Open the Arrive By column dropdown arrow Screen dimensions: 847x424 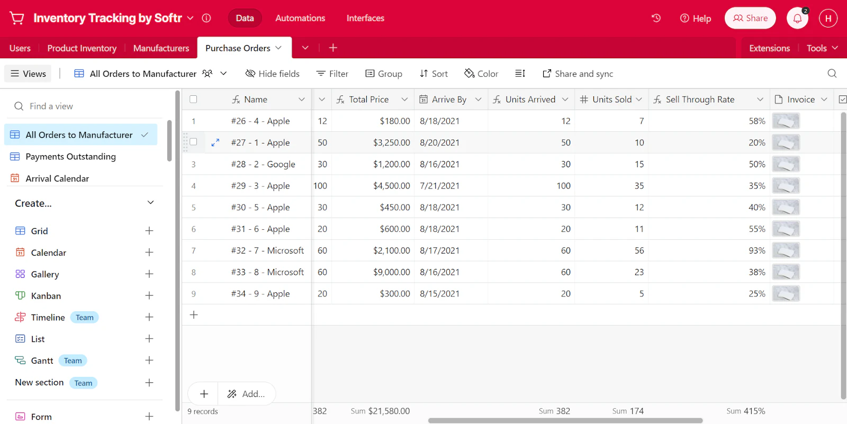pos(478,100)
